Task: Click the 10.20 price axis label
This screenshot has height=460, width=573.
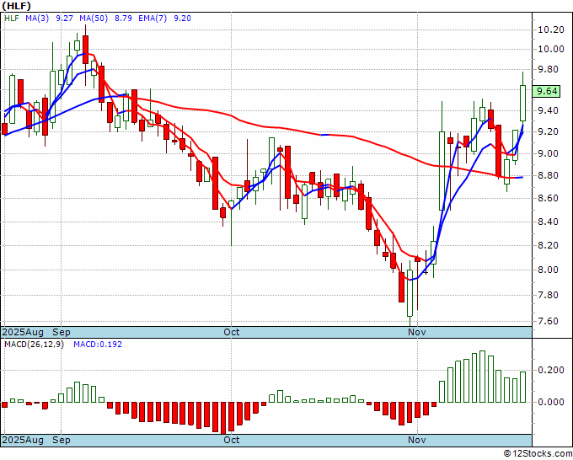Action: pyautogui.click(x=551, y=30)
